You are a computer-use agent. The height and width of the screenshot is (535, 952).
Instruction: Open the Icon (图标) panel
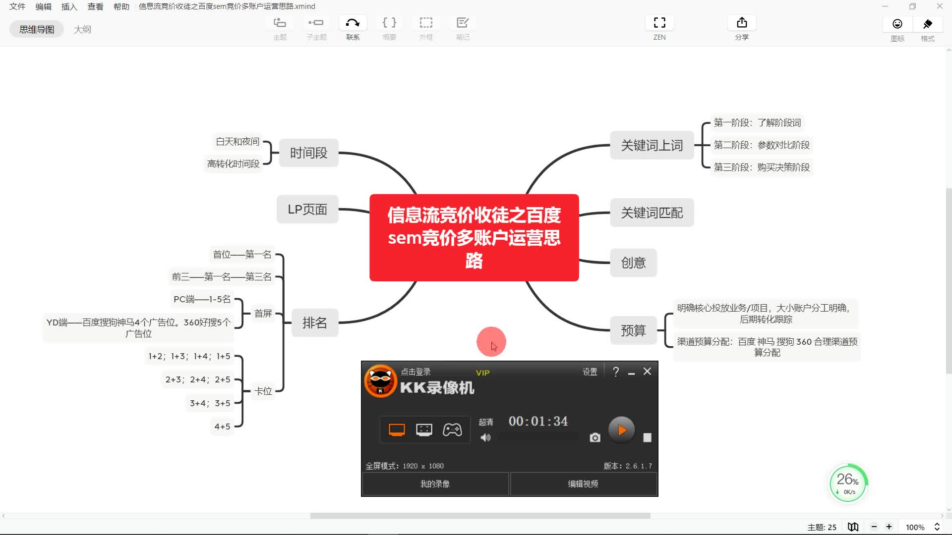[897, 24]
